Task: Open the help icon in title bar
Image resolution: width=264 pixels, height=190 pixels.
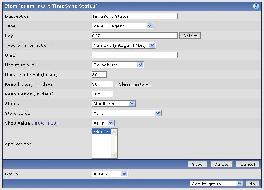Action: (x=256, y=6)
